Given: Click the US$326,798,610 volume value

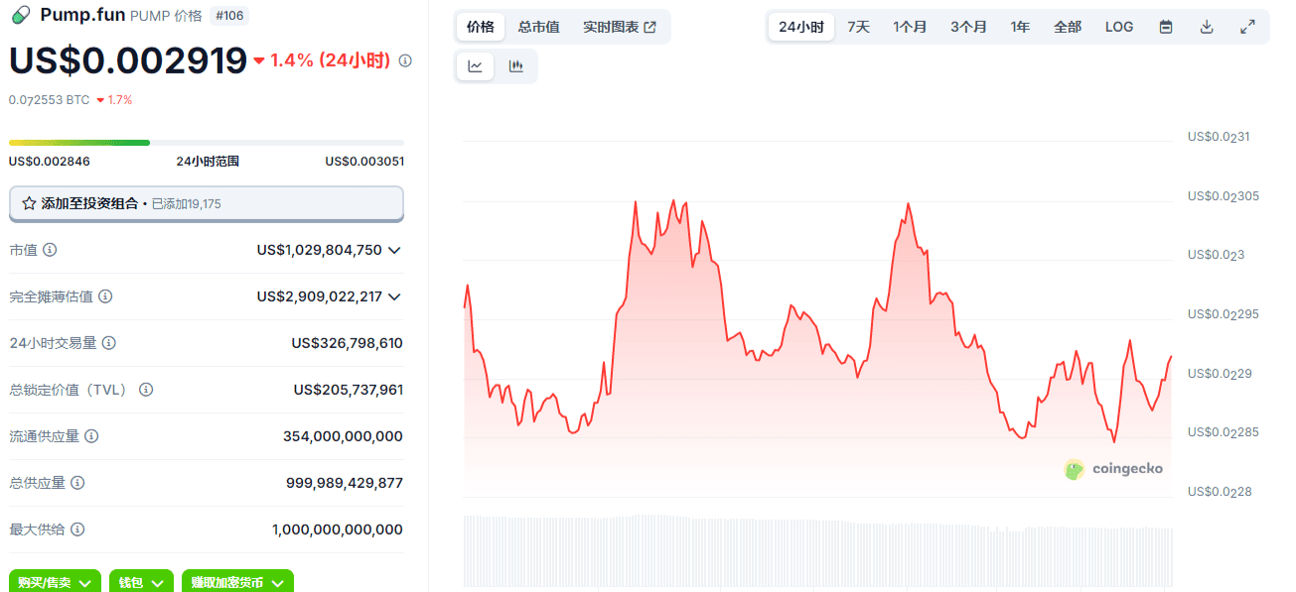Looking at the screenshot, I should click(x=348, y=343).
